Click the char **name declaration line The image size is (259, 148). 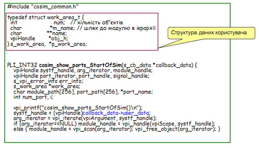coord(39,33)
